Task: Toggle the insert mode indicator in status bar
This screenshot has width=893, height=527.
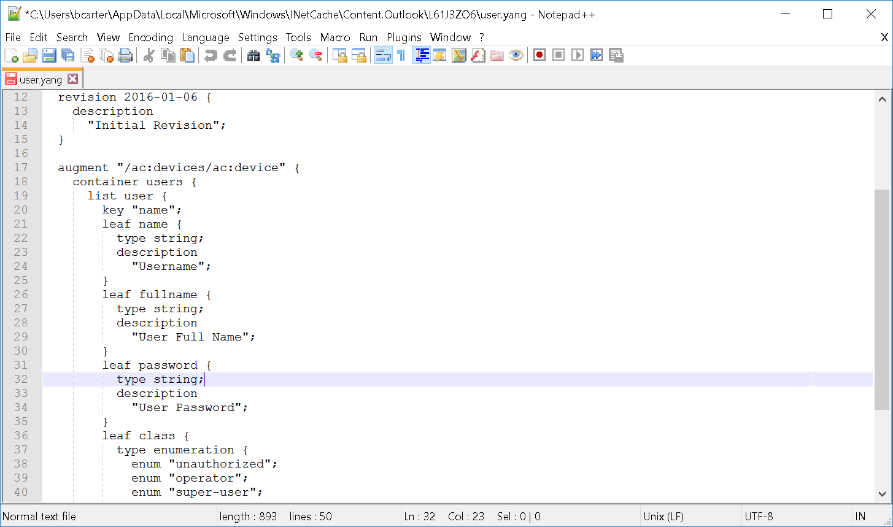Action: (x=860, y=517)
